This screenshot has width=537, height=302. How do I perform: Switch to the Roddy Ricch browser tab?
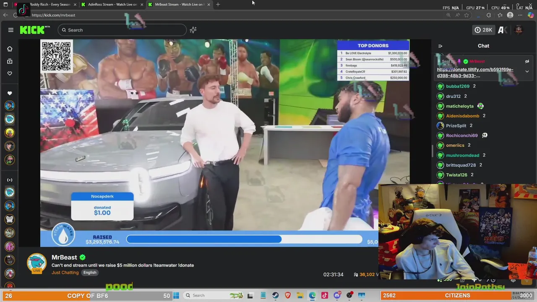click(x=46, y=5)
